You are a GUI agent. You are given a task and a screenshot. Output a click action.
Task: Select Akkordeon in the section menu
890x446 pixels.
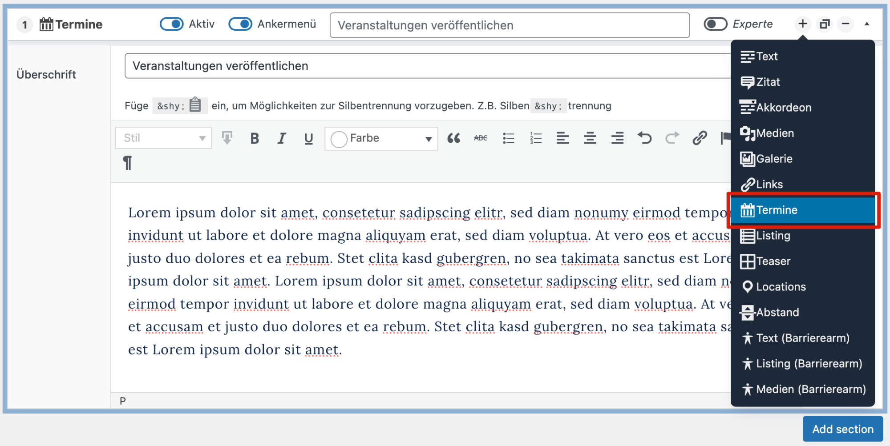coord(783,108)
